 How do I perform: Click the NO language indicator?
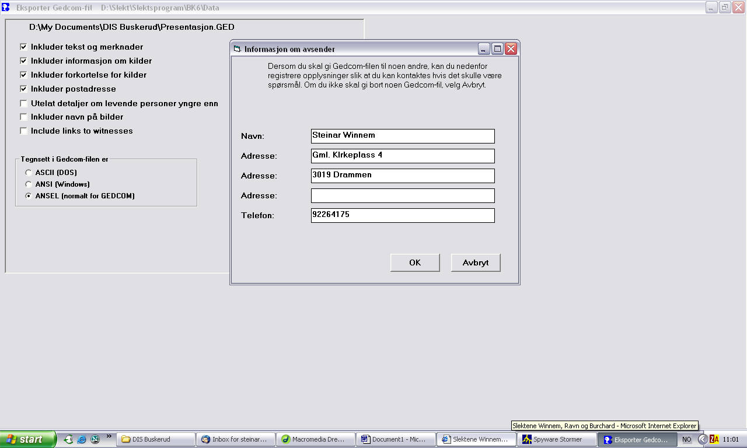[687, 439]
